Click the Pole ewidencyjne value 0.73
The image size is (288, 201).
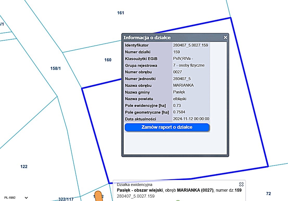[x=177, y=106]
